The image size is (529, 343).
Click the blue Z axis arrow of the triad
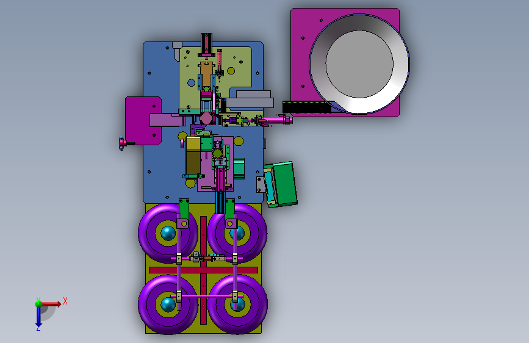pyautogui.click(x=38, y=317)
